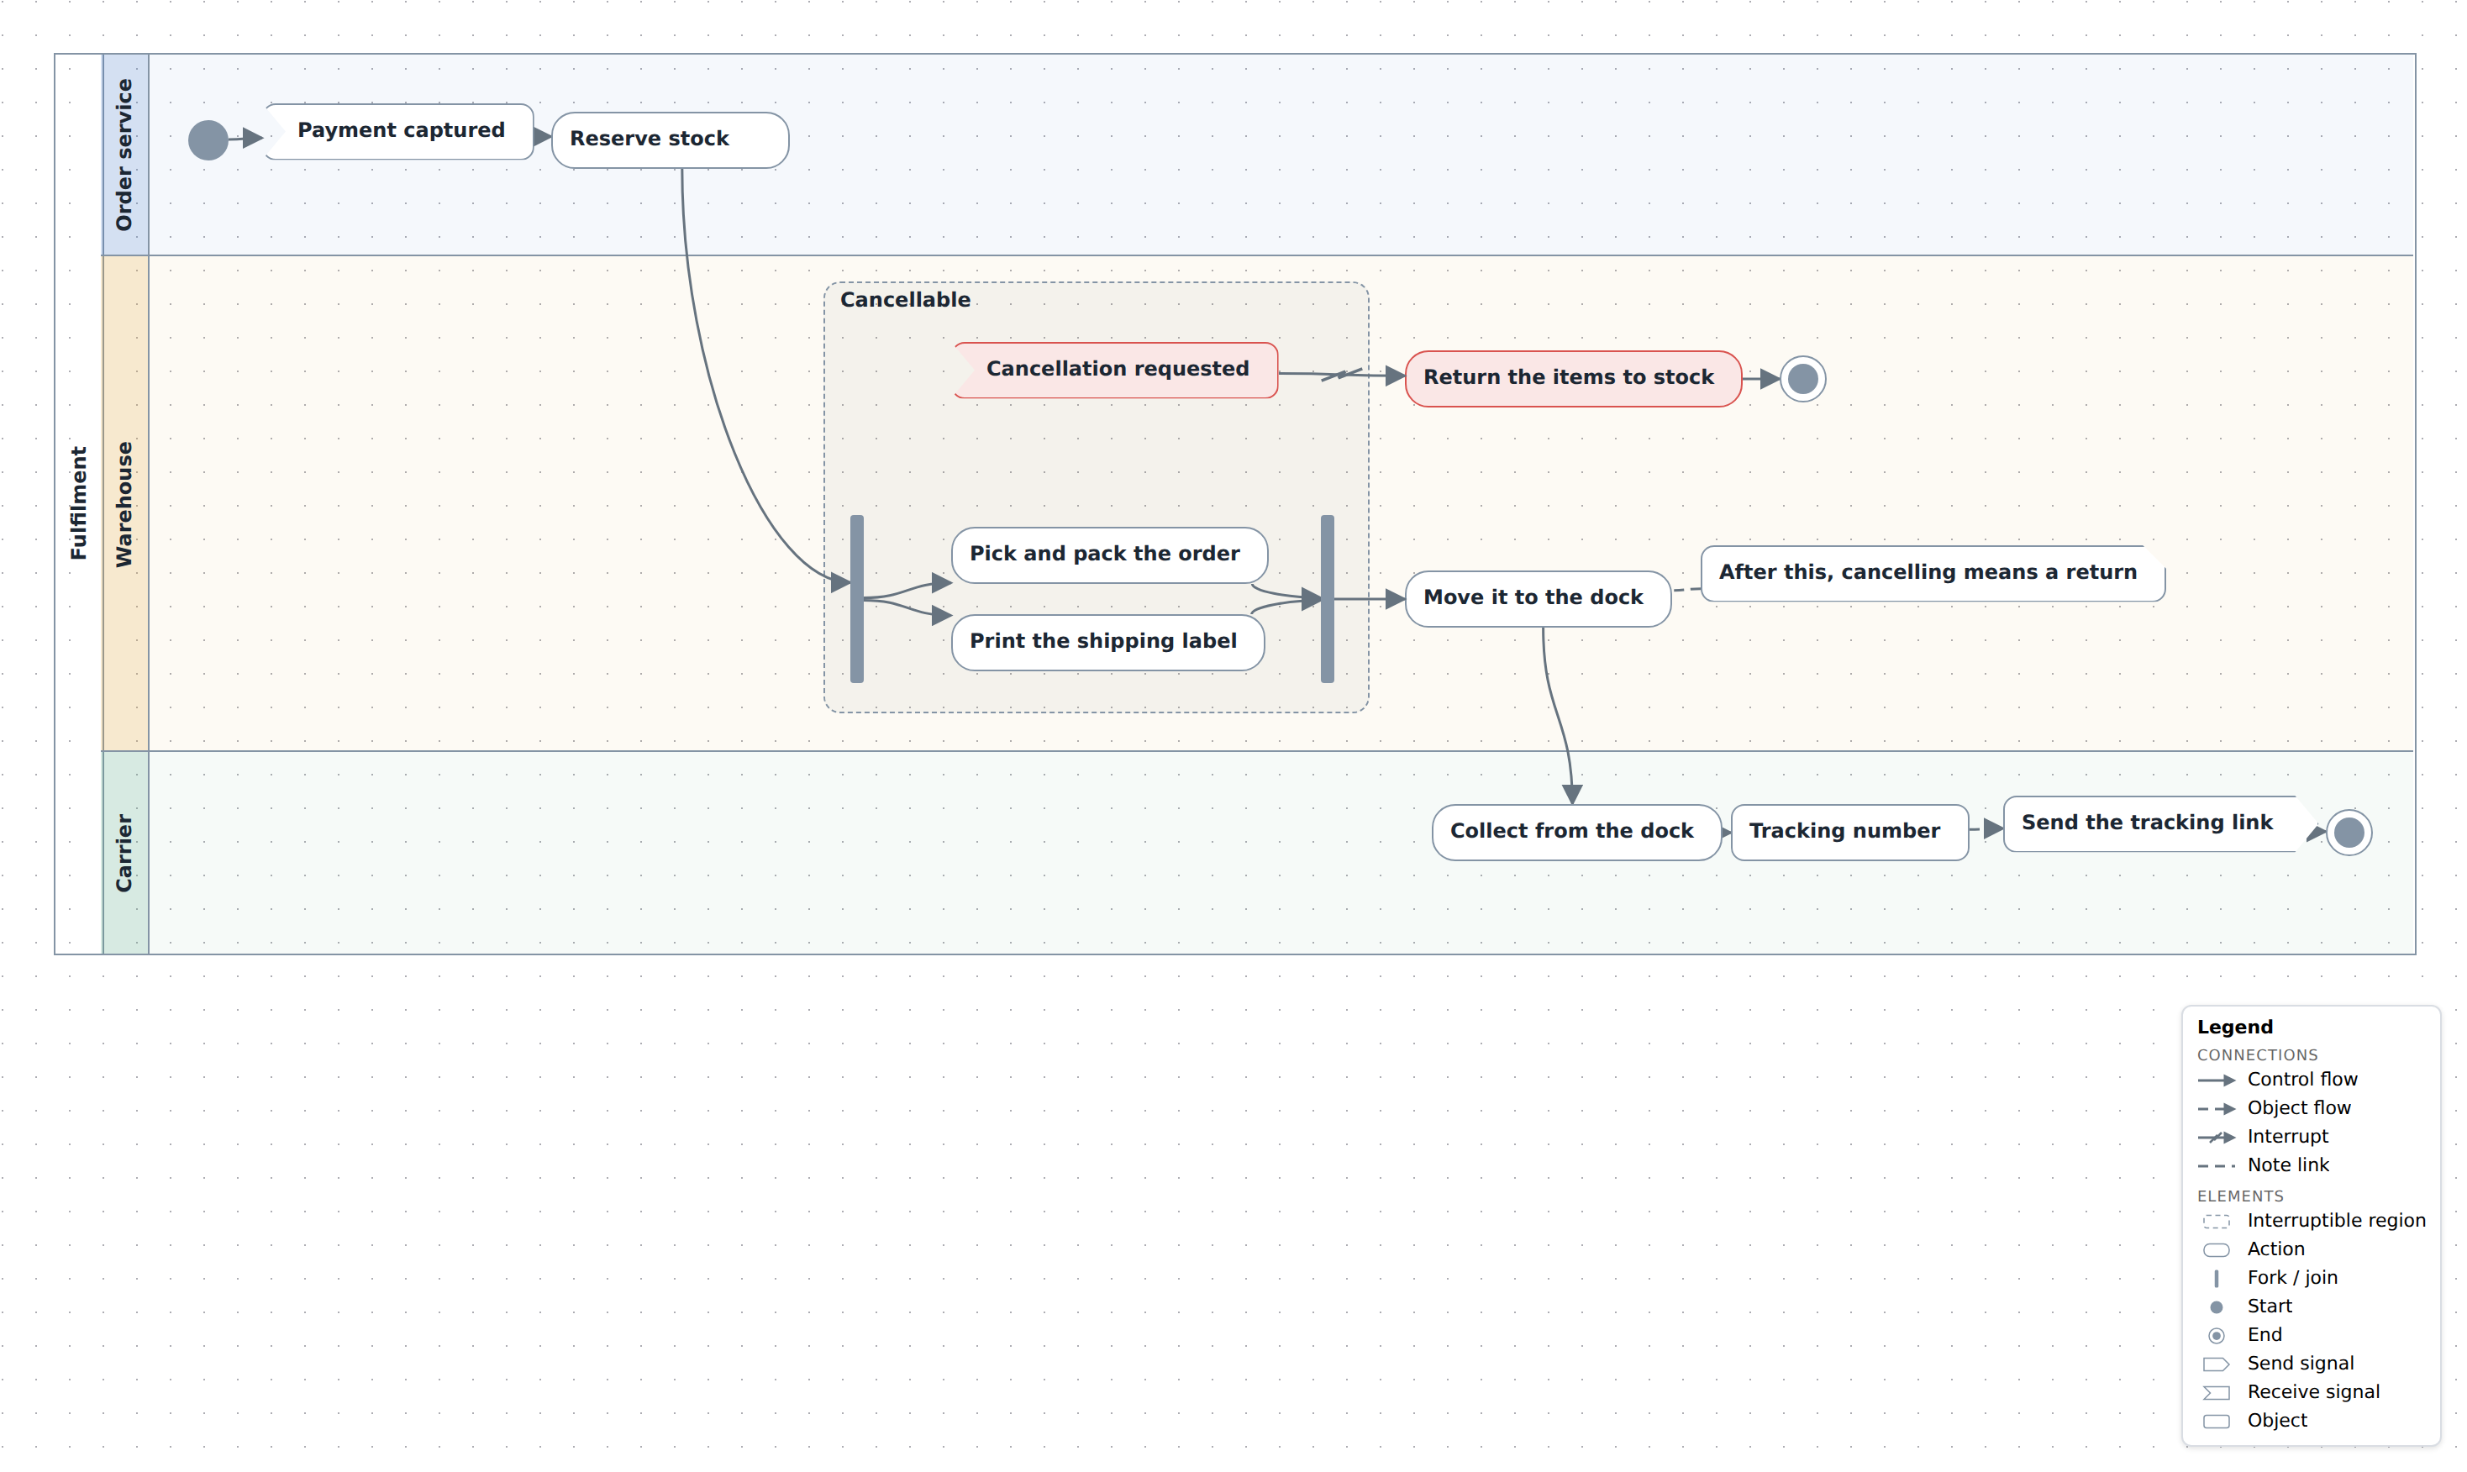Select the Cancellation requested signal node
2467x1472 pixels.
click(x=1116, y=370)
